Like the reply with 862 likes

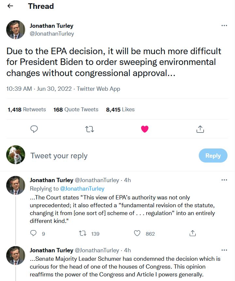click(x=137, y=233)
